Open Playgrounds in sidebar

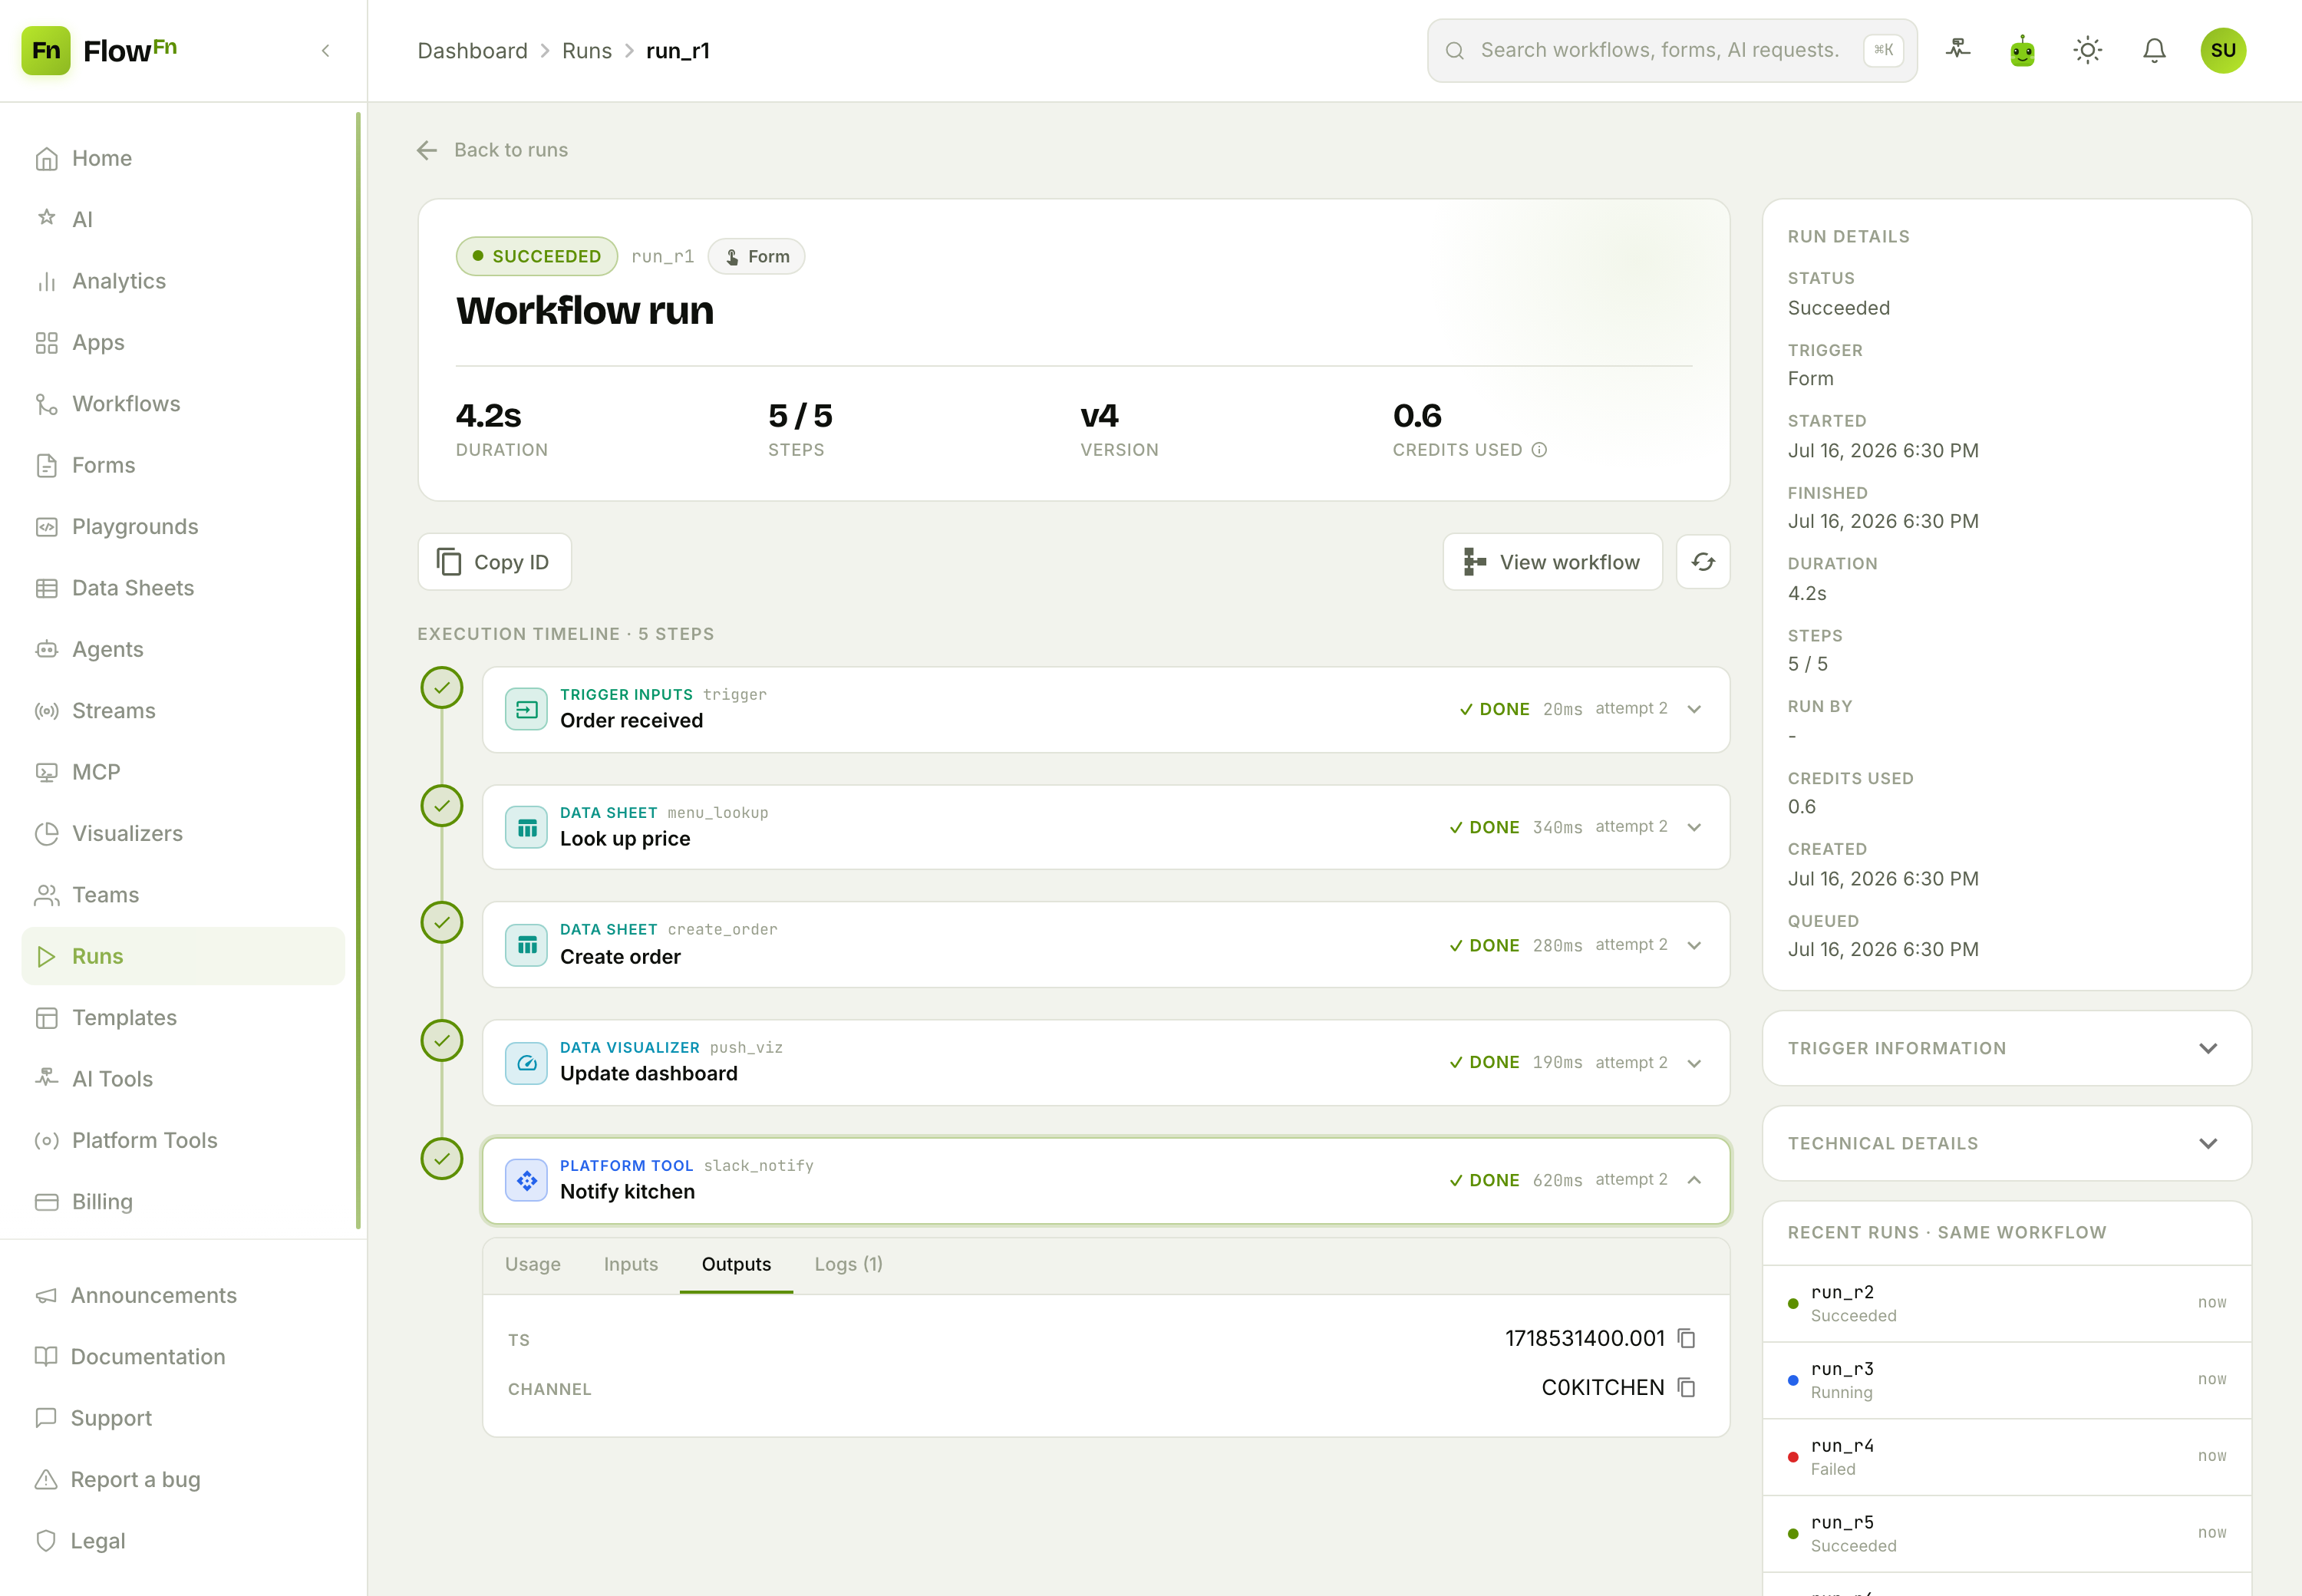(x=183, y=527)
